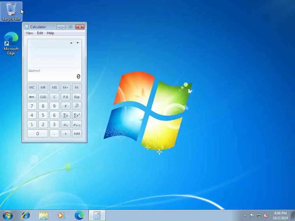This screenshot has height=221, width=295.
Task: Open File Explorer from taskbar
Action: pyautogui.click(x=44, y=215)
